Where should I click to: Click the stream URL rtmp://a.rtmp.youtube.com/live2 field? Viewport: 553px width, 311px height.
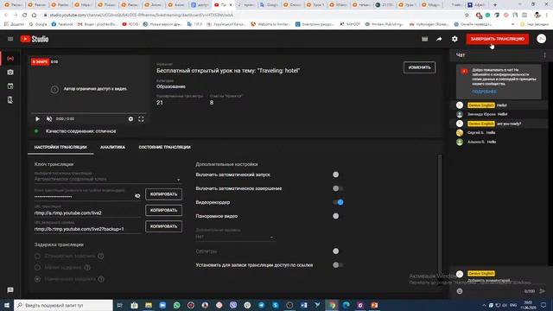[x=87, y=213]
